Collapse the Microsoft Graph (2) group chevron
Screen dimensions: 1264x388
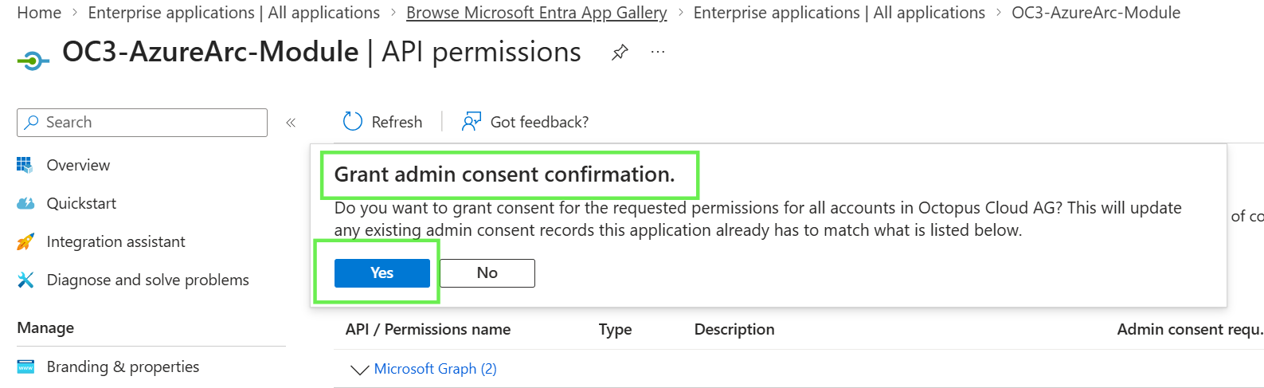359,370
